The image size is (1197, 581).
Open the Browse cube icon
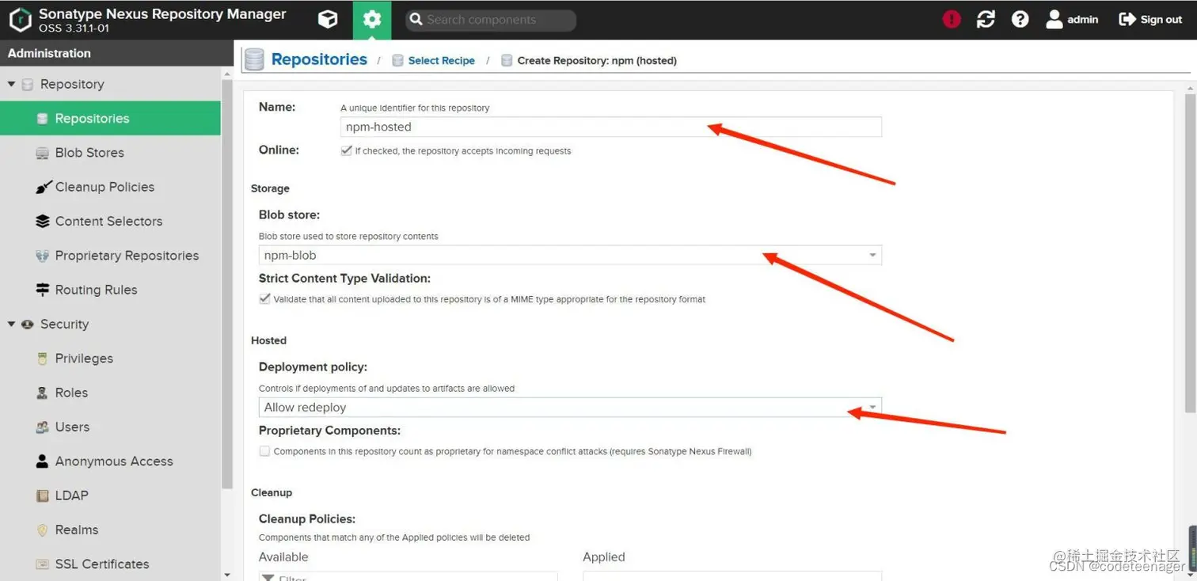pyautogui.click(x=328, y=20)
